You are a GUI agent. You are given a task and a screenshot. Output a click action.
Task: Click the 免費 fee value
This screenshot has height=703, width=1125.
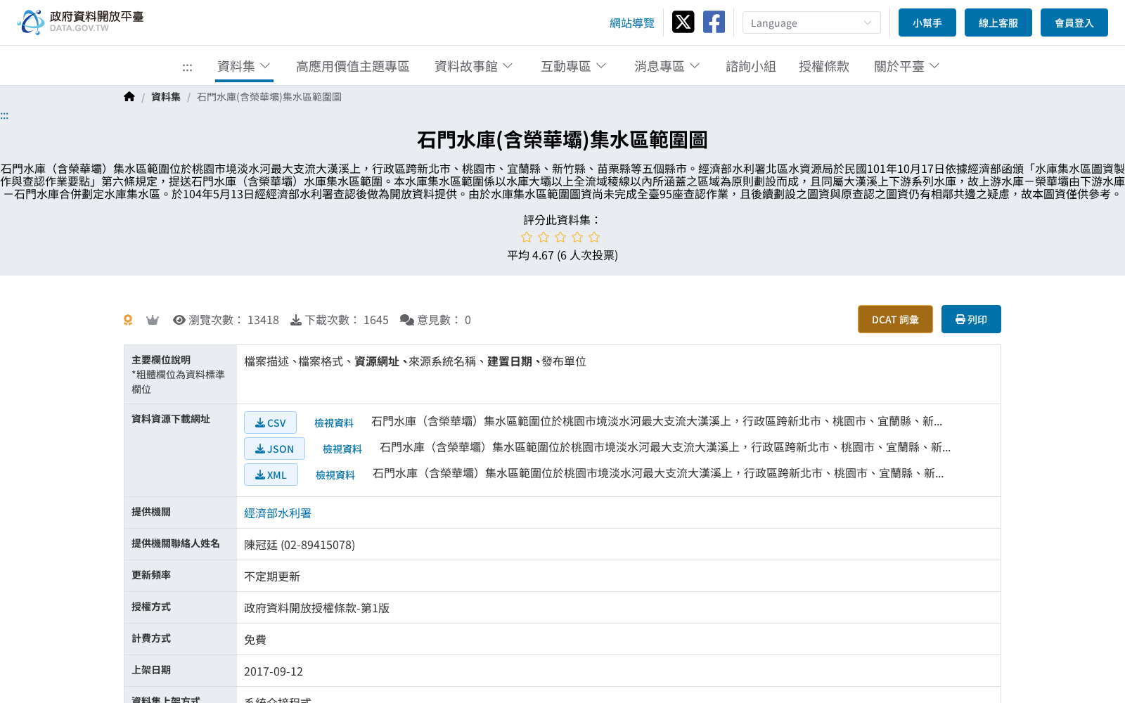point(255,640)
